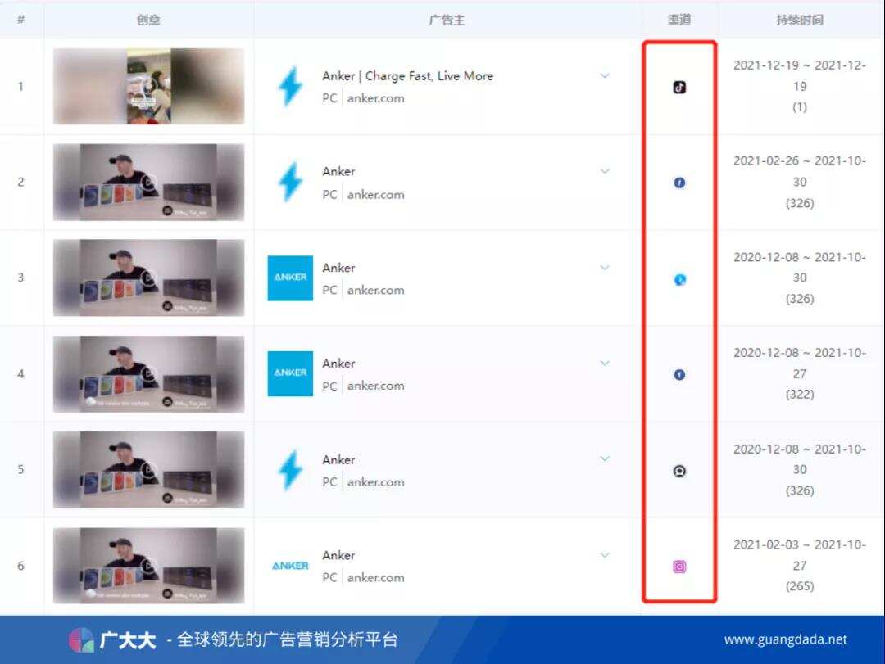
Task: Select Anker's lightning bolt logo in row 5
Action: pyautogui.click(x=289, y=470)
